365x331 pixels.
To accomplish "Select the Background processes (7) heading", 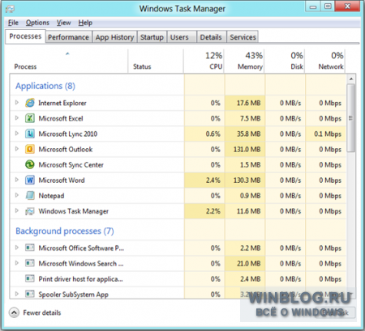I will [x=65, y=231].
